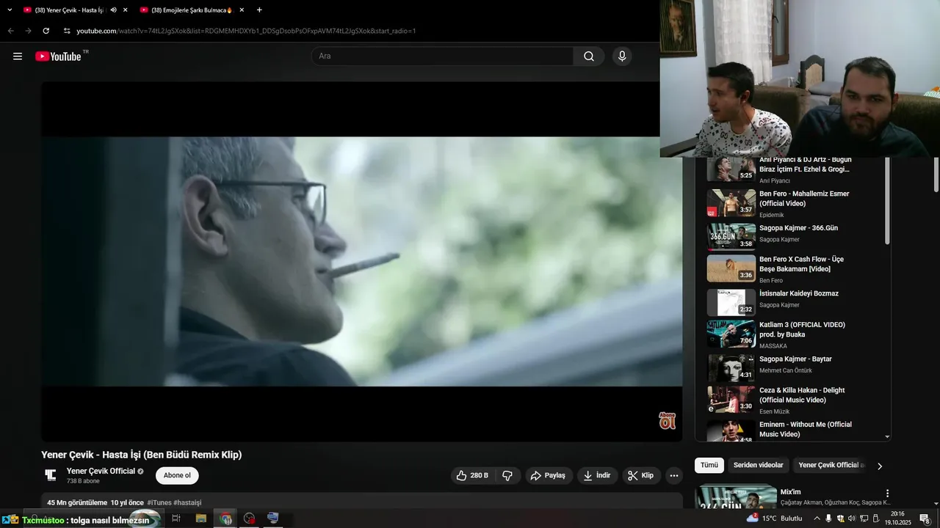Play 'Ceza & Killa Hakan - Delight' item

pos(793,400)
